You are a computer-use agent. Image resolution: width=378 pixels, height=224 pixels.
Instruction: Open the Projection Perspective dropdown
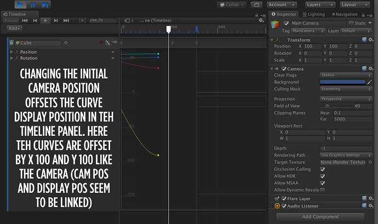point(346,99)
